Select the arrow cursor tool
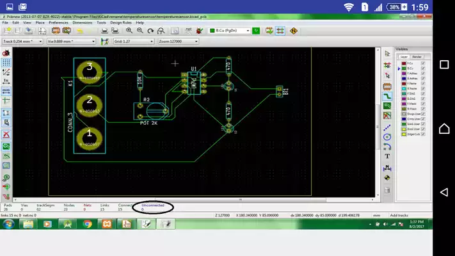 [x=387, y=53]
